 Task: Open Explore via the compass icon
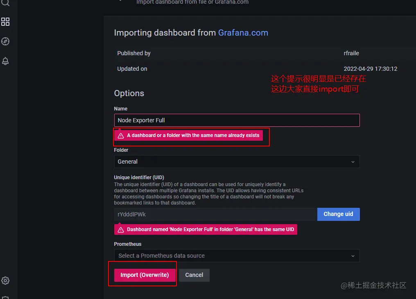pos(5,41)
